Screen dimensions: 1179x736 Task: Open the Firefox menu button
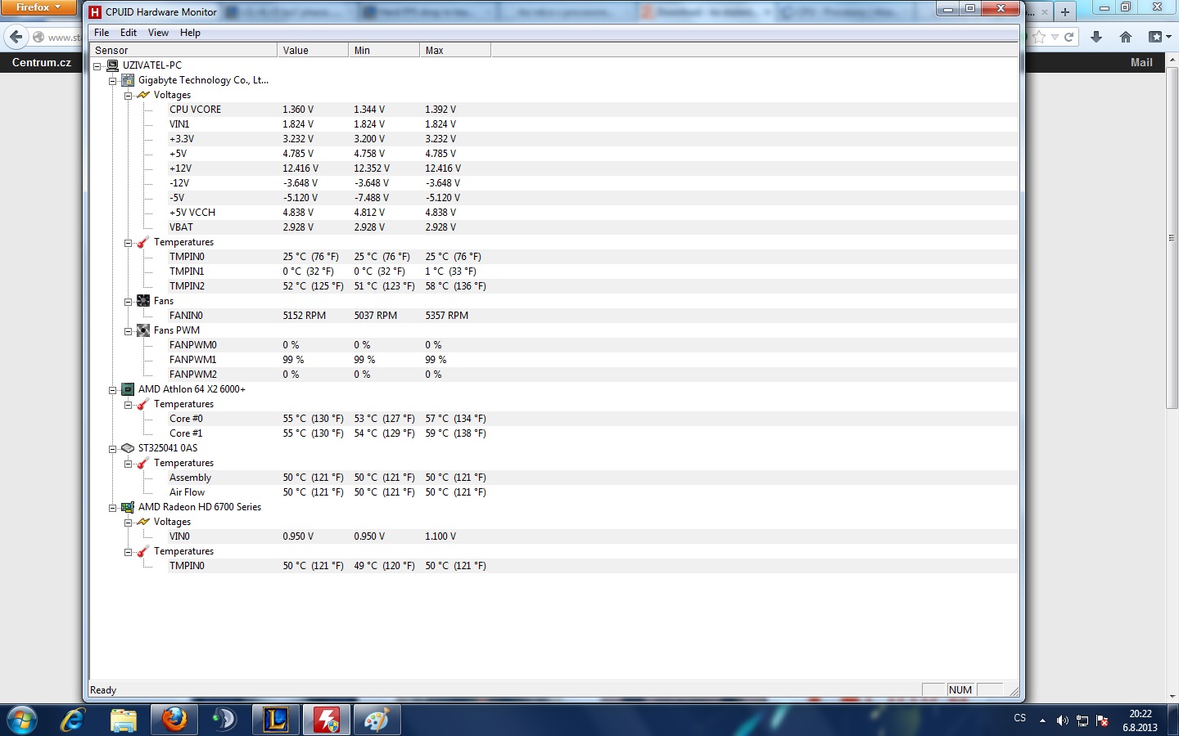[38, 7]
